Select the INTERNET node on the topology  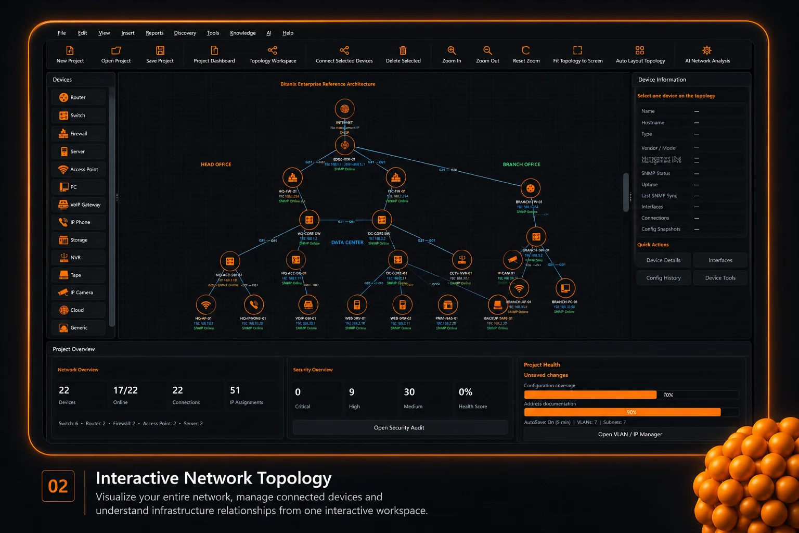click(344, 109)
